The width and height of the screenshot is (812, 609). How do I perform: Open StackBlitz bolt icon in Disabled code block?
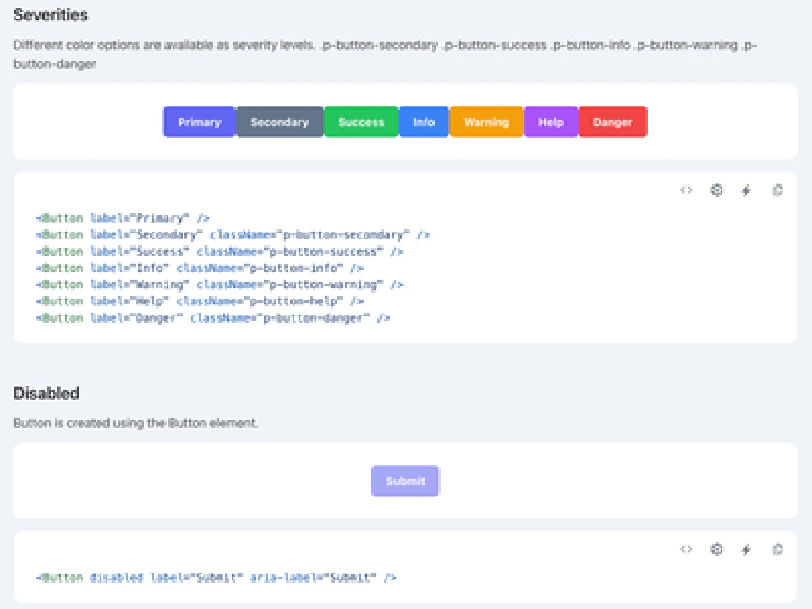(746, 549)
